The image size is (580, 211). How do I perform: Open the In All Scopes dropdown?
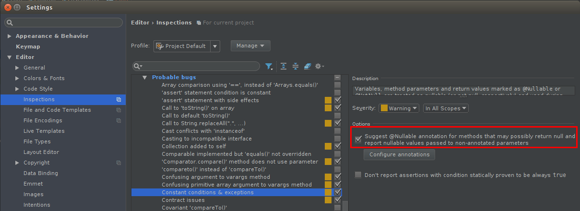445,108
